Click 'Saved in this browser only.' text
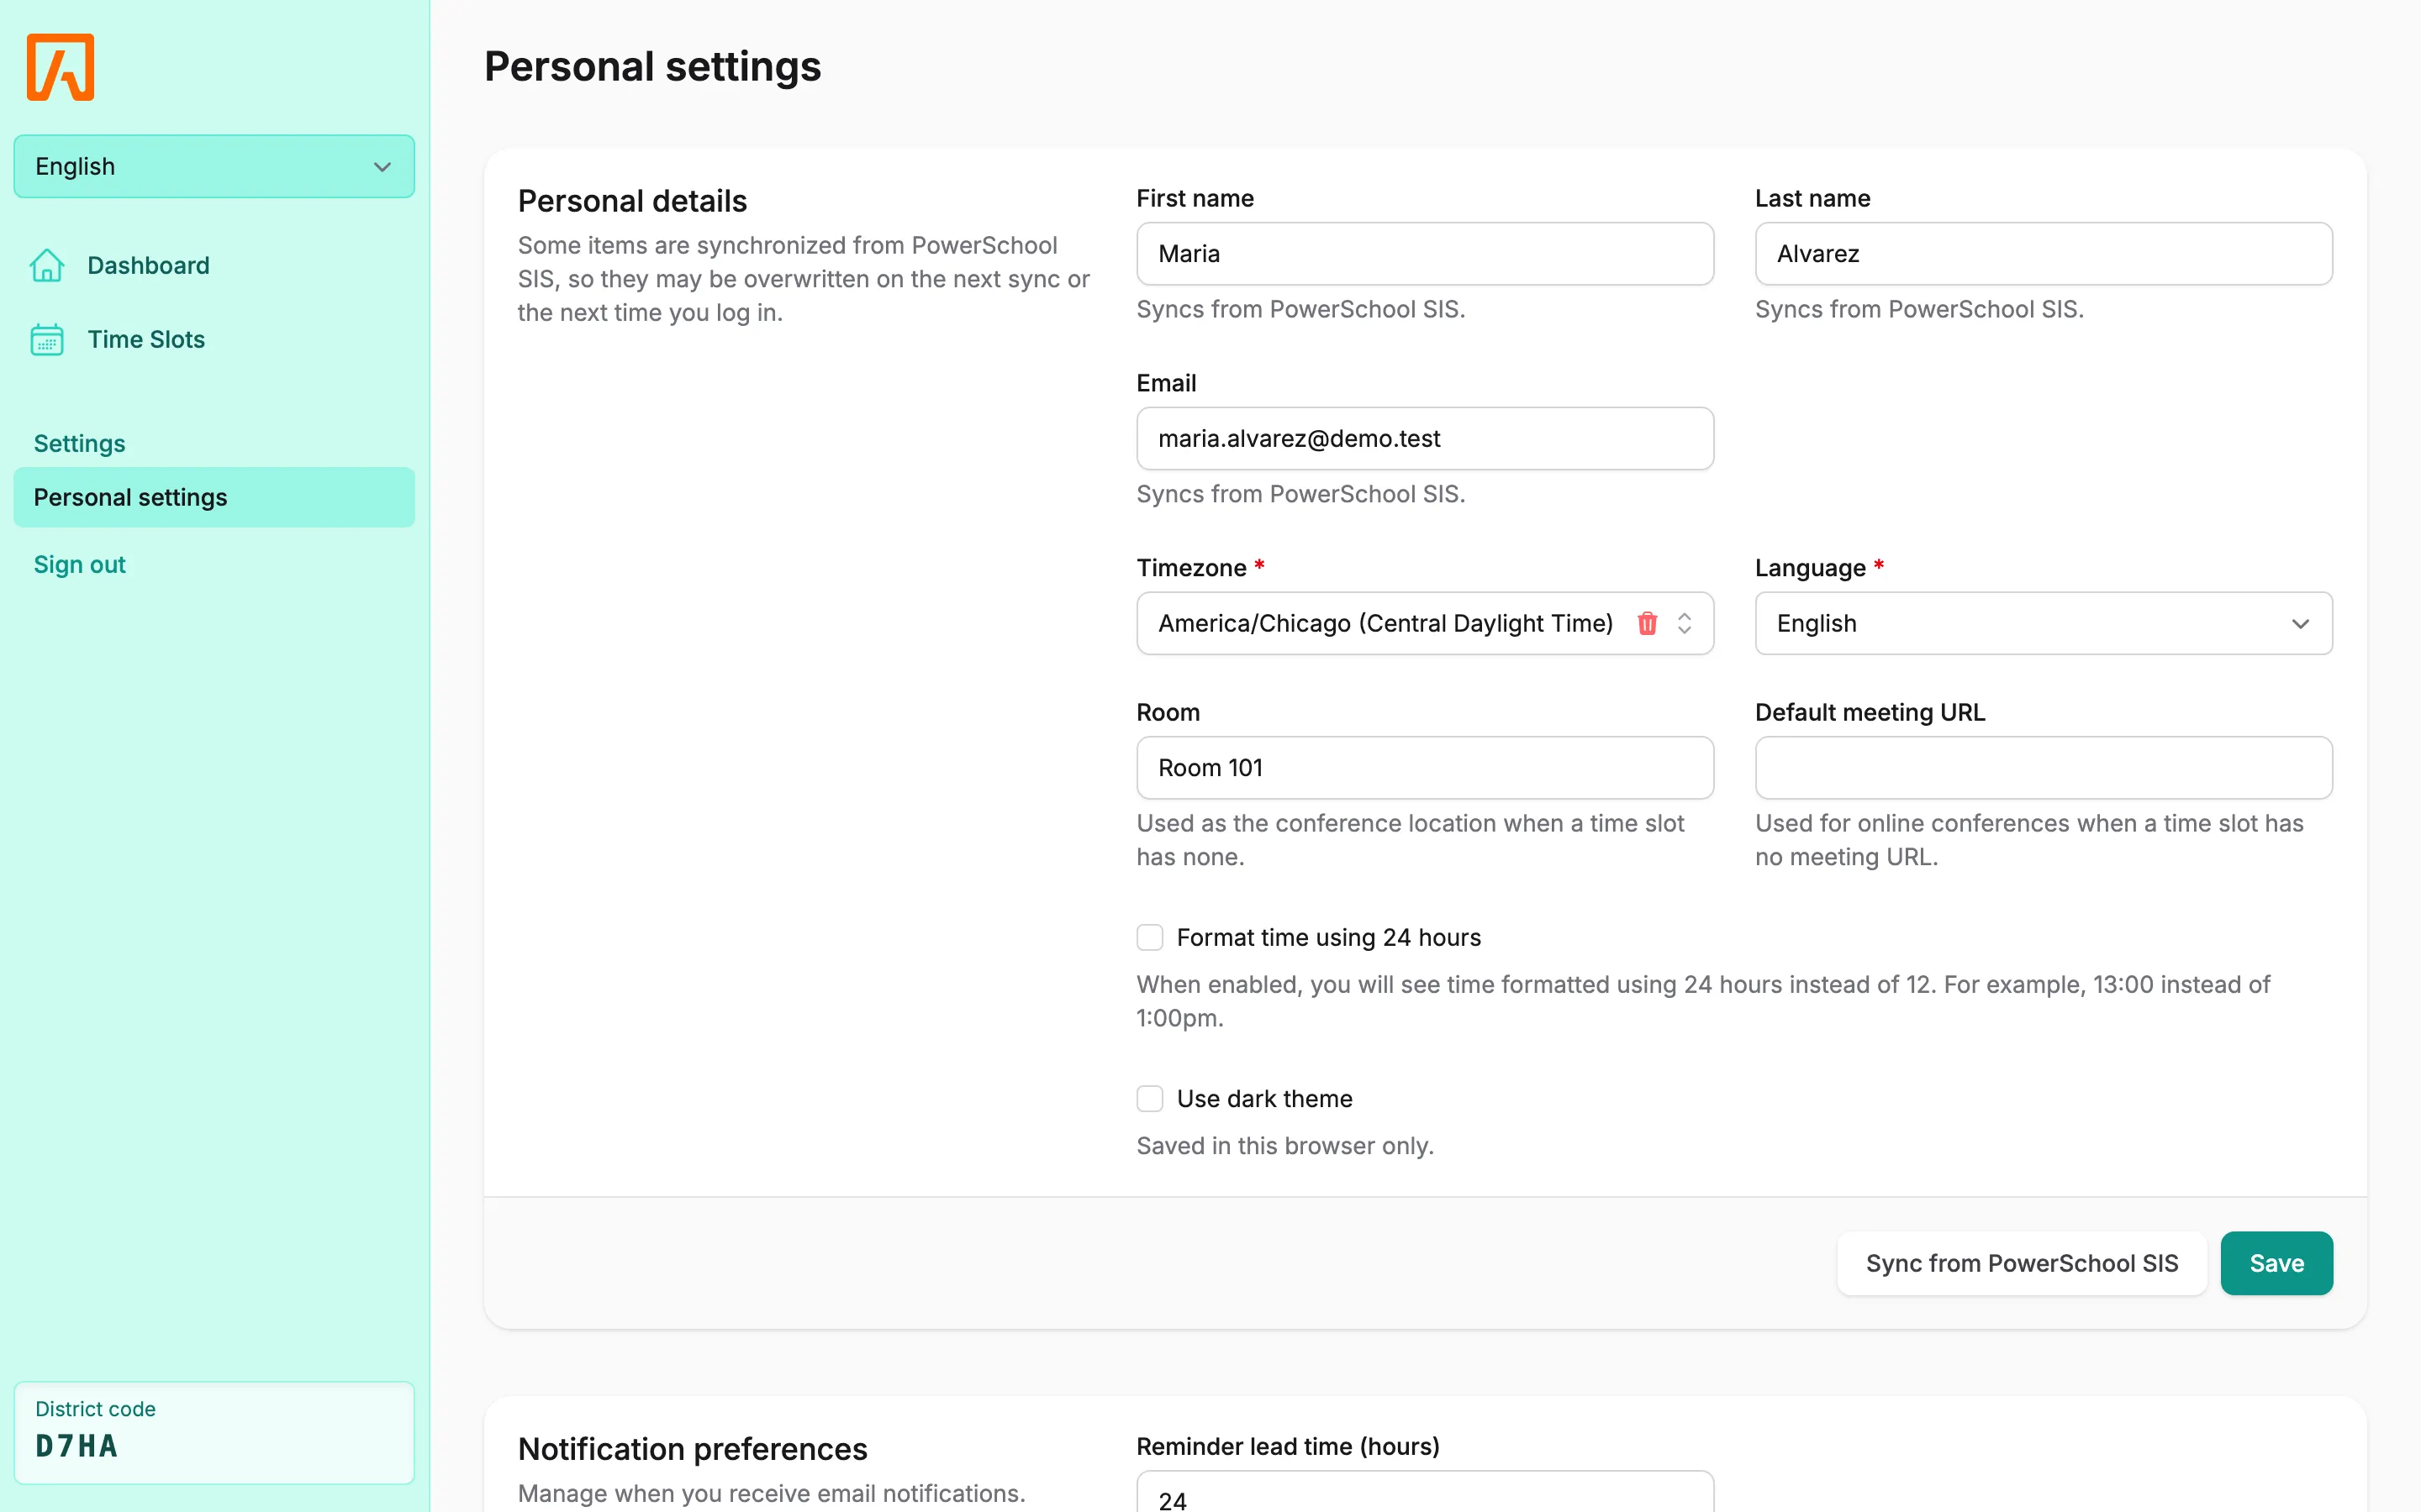 point(1284,1145)
